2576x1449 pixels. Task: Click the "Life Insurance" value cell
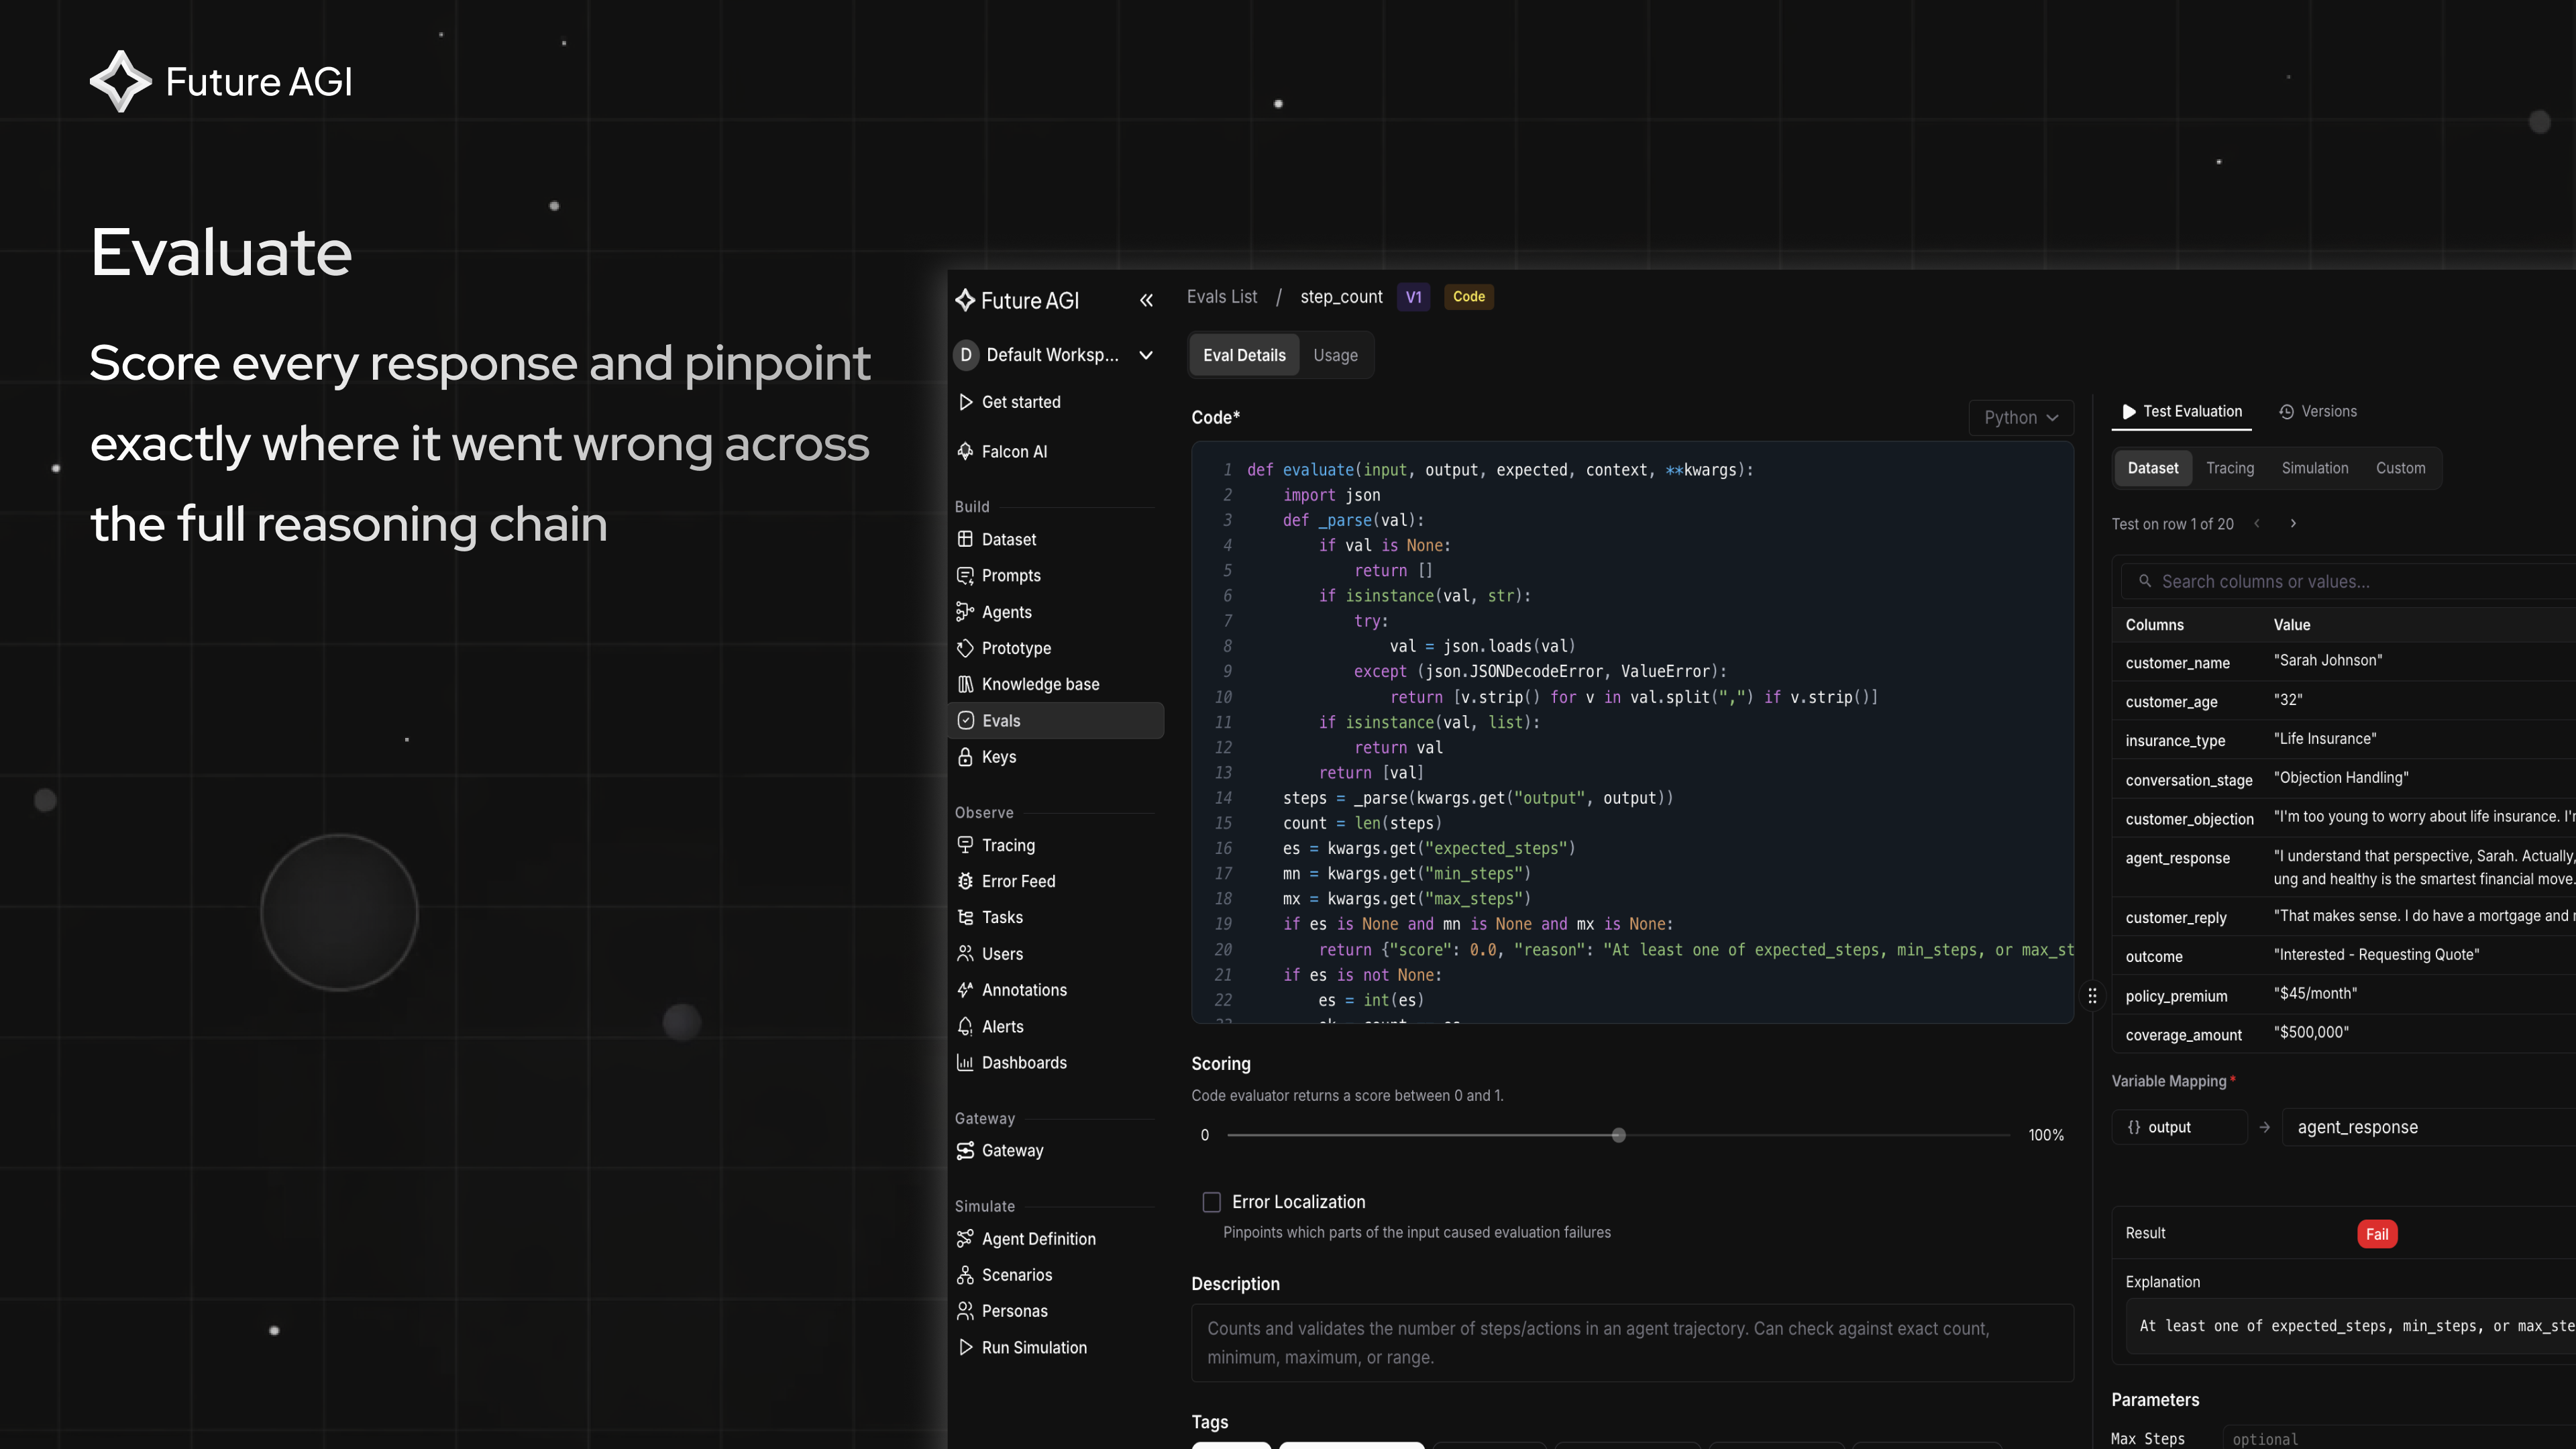[x=2325, y=739]
